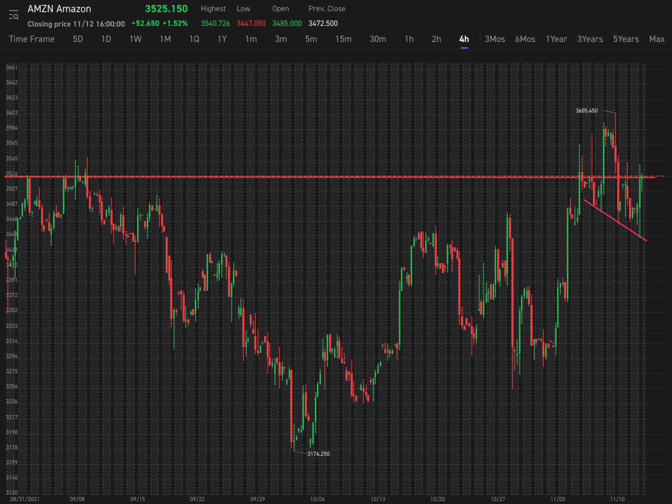Click the 3605.450 high price label
The height and width of the screenshot is (504, 672).
pos(586,110)
